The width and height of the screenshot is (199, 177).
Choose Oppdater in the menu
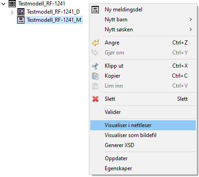pyautogui.click(x=143, y=158)
